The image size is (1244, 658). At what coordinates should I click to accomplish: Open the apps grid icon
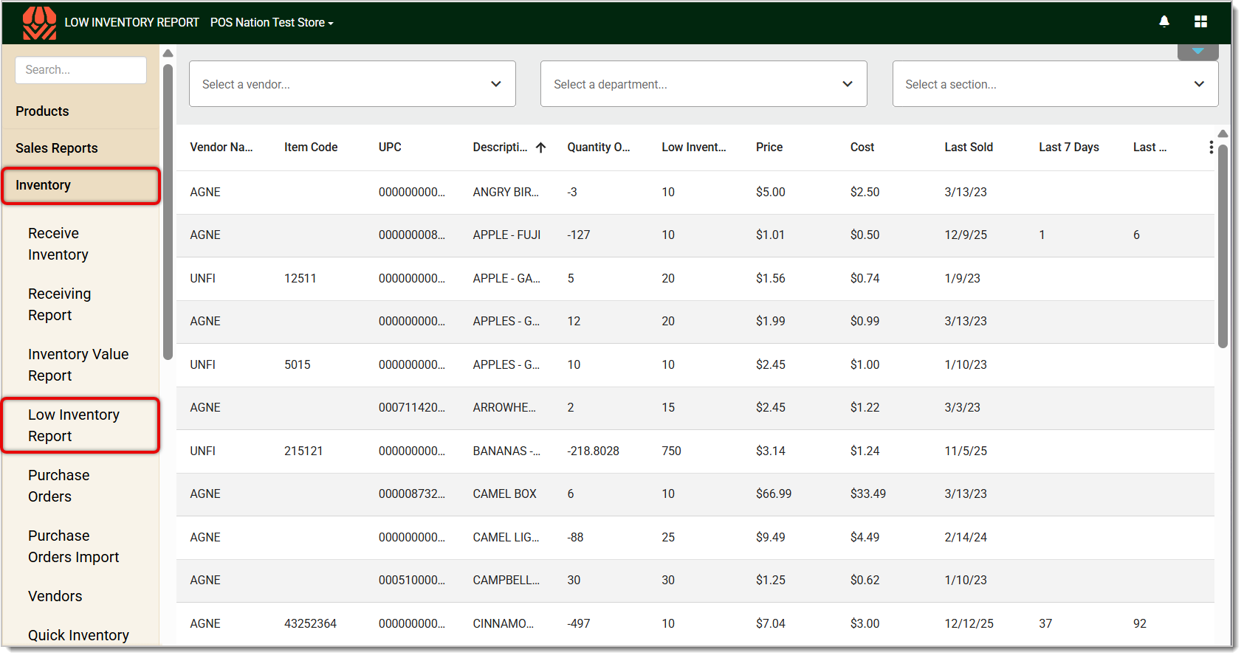[x=1201, y=21]
